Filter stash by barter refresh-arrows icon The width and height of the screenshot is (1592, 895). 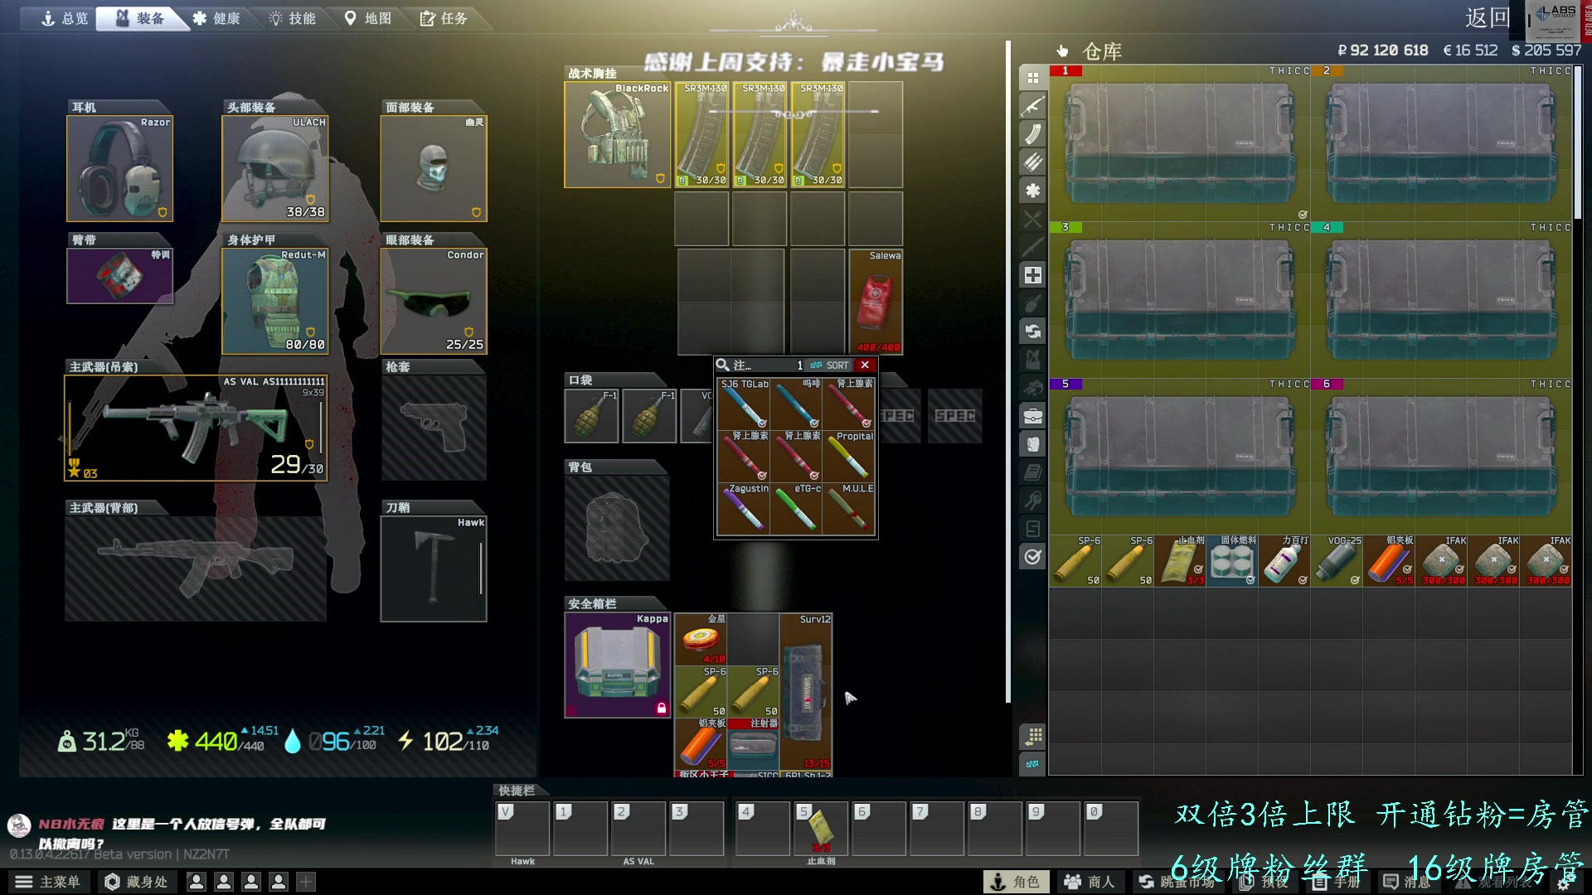[1032, 331]
